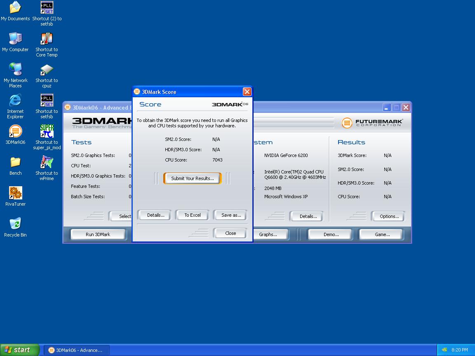Viewport: 475px width, 356px height.
Task: Click the Save as... button
Action: click(231, 215)
